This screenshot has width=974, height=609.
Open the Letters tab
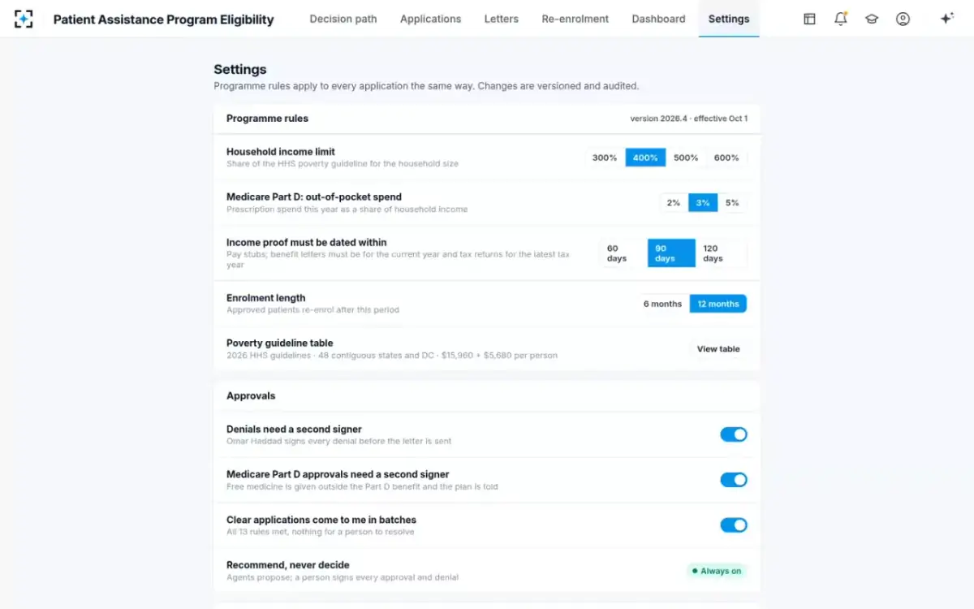[x=501, y=19]
